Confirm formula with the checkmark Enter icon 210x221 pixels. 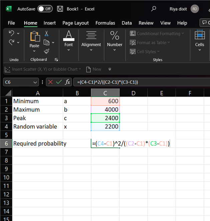(x=59, y=82)
